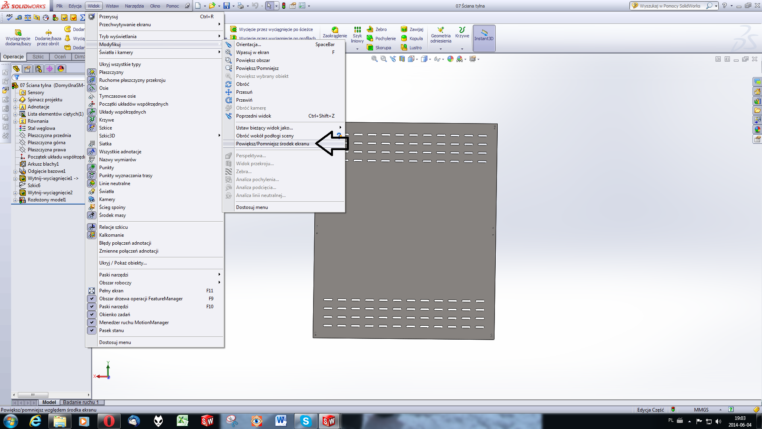This screenshot has width=762, height=429.
Task: Toggle Pasek stanu checkmark
Action: click(x=92, y=330)
